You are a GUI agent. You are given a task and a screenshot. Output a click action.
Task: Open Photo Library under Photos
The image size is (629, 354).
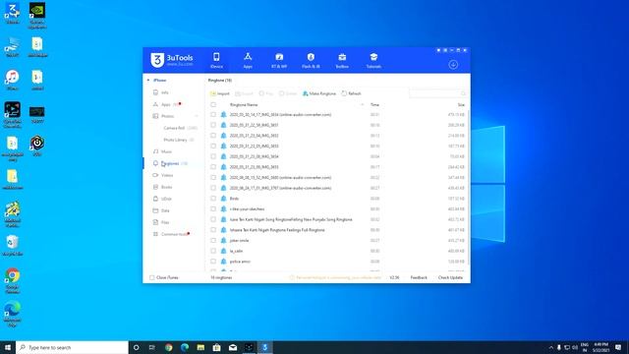click(x=179, y=140)
